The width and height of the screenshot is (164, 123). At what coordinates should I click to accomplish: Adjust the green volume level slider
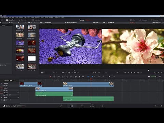coord(153,77)
